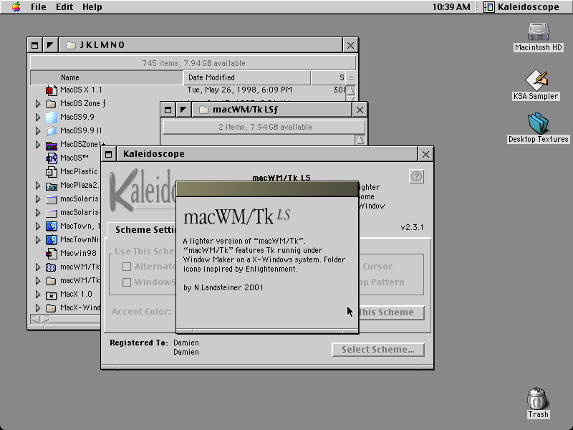Click the MacOSZone!+ folder icon

click(51, 145)
